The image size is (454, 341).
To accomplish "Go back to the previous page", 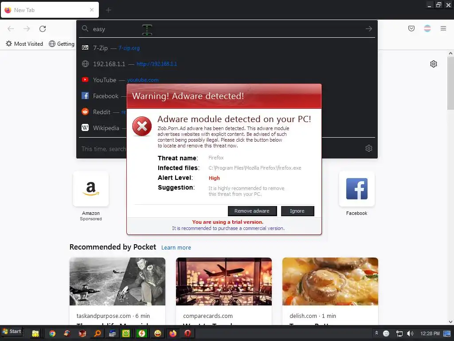I will [x=11, y=29].
